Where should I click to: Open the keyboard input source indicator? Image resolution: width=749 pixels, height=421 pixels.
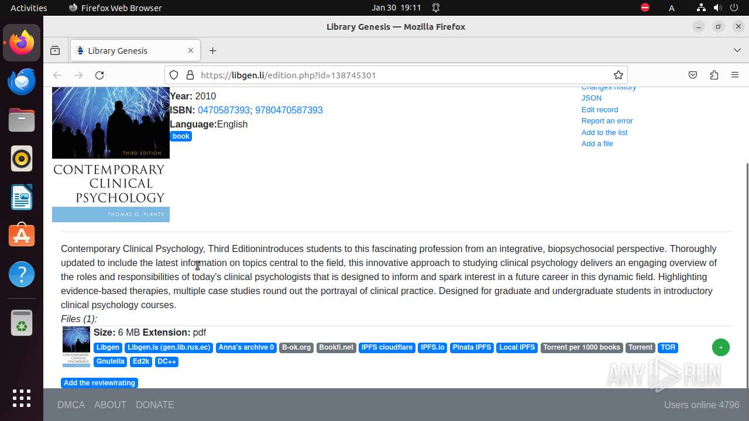[x=672, y=8]
